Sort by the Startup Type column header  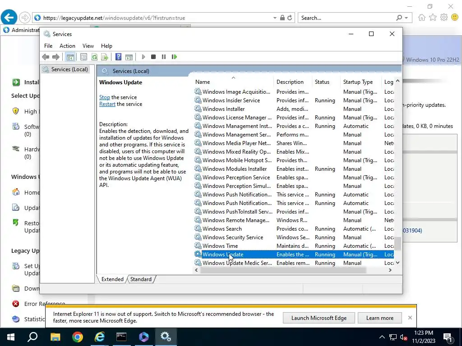click(x=360, y=82)
